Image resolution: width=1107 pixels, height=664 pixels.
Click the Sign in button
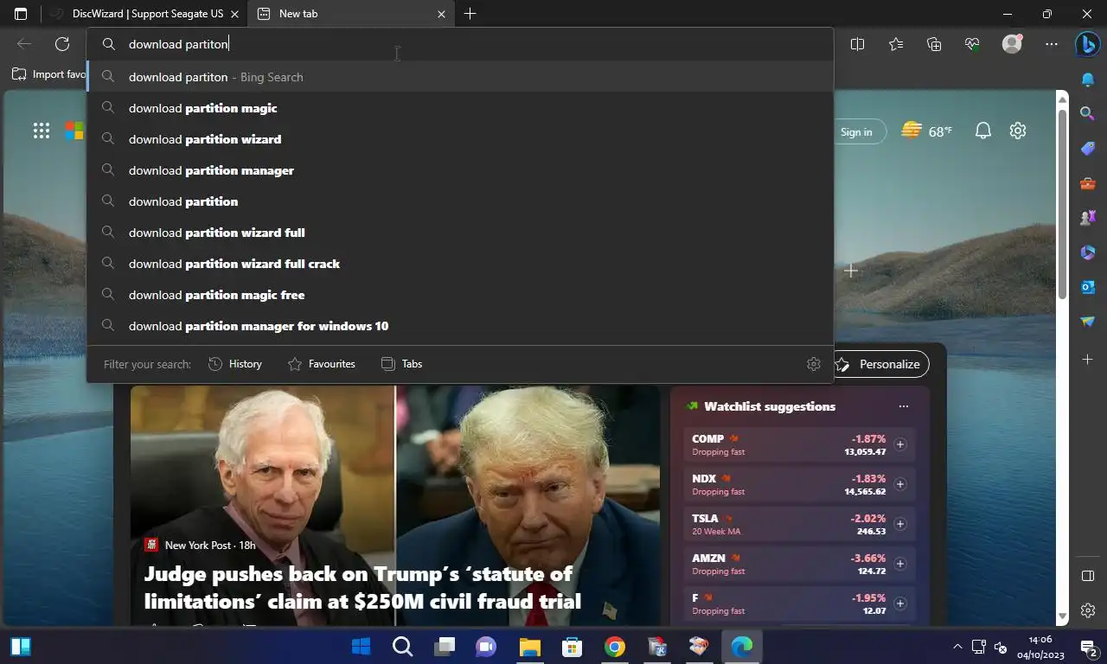click(x=856, y=131)
